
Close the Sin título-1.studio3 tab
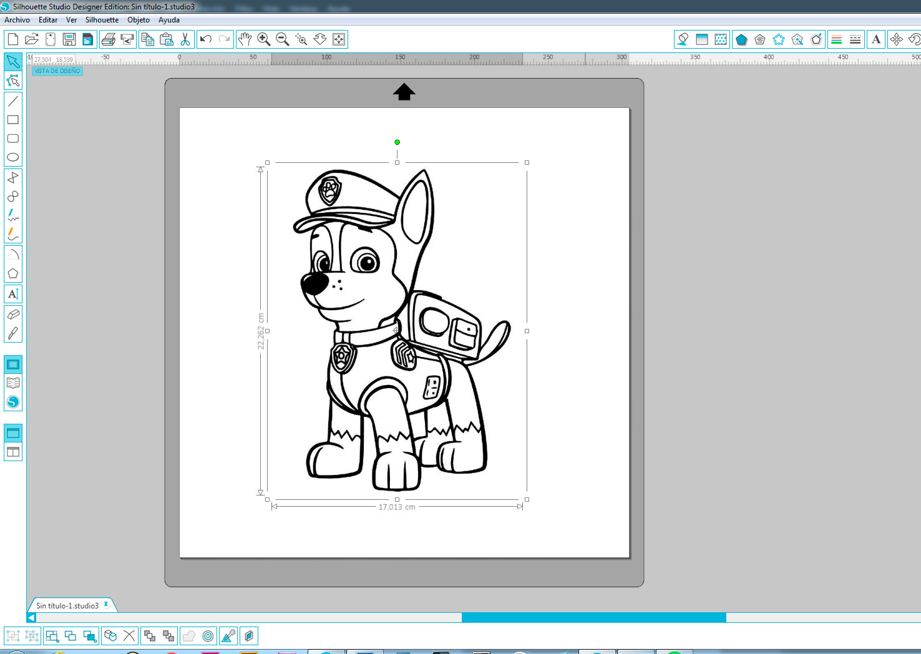click(x=106, y=604)
